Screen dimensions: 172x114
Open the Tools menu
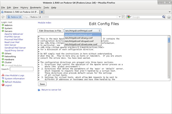46,8
